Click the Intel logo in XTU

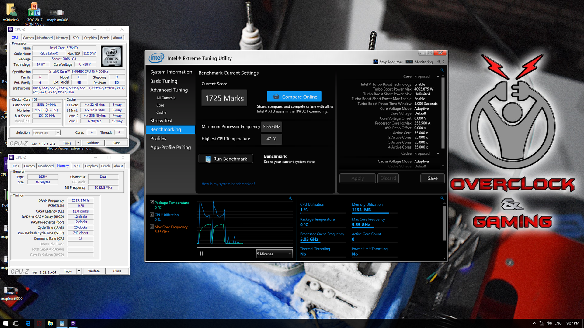pos(156,58)
